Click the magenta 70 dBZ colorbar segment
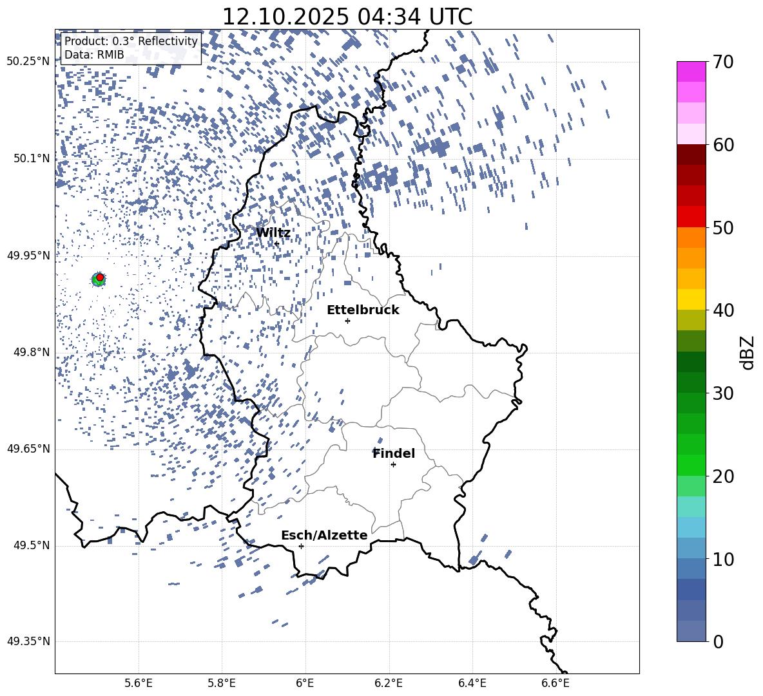This screenshot has width=763, height=696. click(691, 71)
